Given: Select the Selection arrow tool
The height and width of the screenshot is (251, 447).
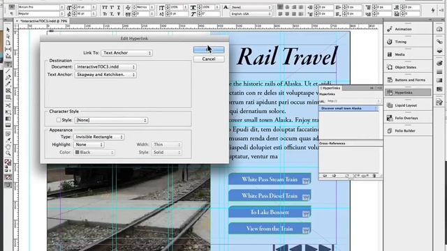Looking at the screenshot, I should [x=8, y=29].
